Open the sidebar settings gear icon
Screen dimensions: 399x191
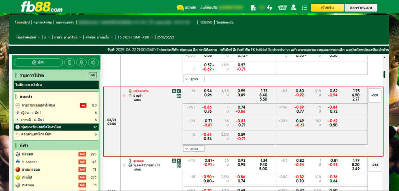[93, 62]
